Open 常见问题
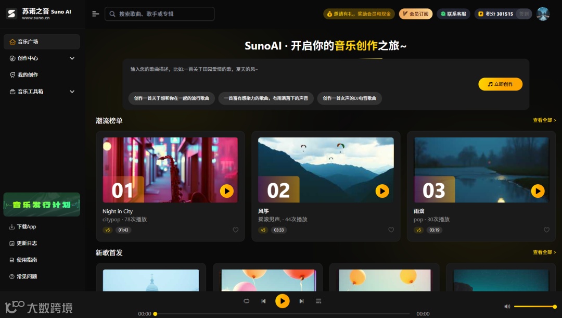This screenshot has height=318, width=562. tap(23, 276)
